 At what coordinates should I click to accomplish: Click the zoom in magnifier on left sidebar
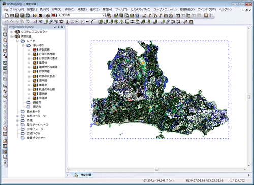click(5, 40)
